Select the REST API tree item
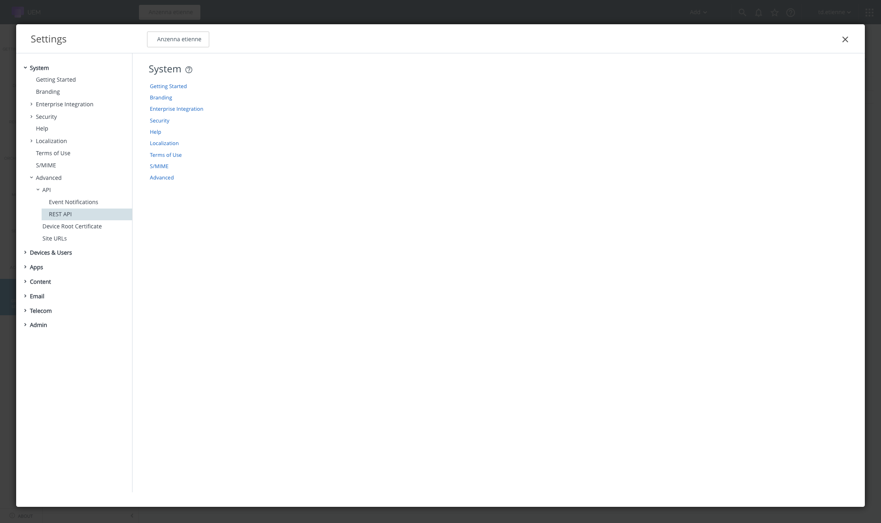Image resolution: width=881 pixels, height=523 pixels. [60, 214]
